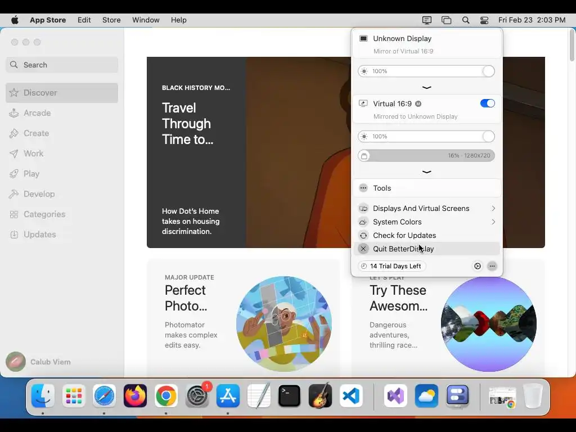Image resolution: width=576 pixels, height=432 pixels.
Task: Expand the Virtual 16:9 options chevron
Action: 426,172
